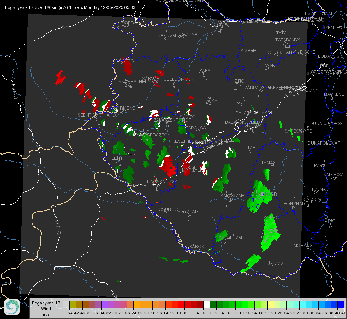This screenshot has width=347, height=319.
Task: Click the A 9 (AT) road label
Action: tap(14, 92)
